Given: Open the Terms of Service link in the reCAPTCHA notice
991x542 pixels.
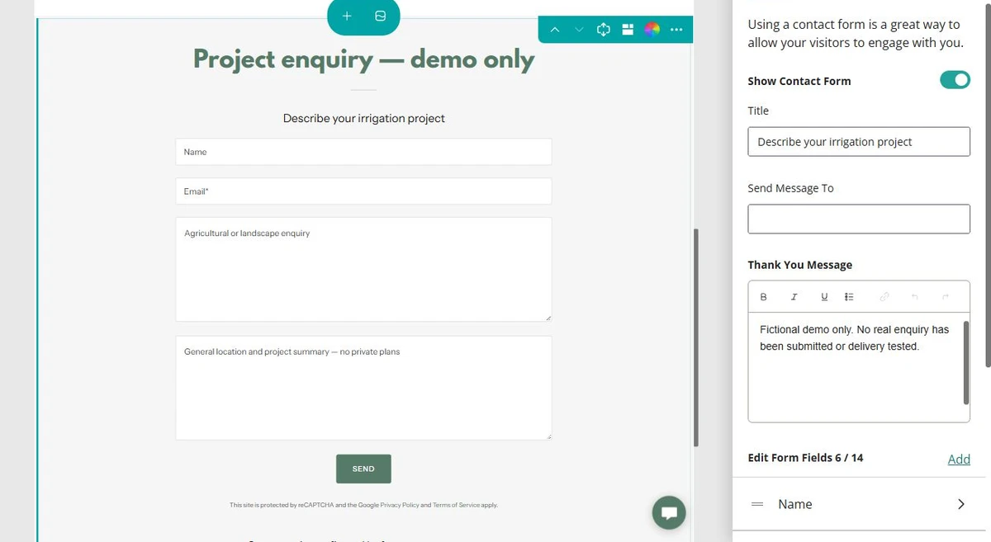Looking at the screenshot, I should 456,505.
